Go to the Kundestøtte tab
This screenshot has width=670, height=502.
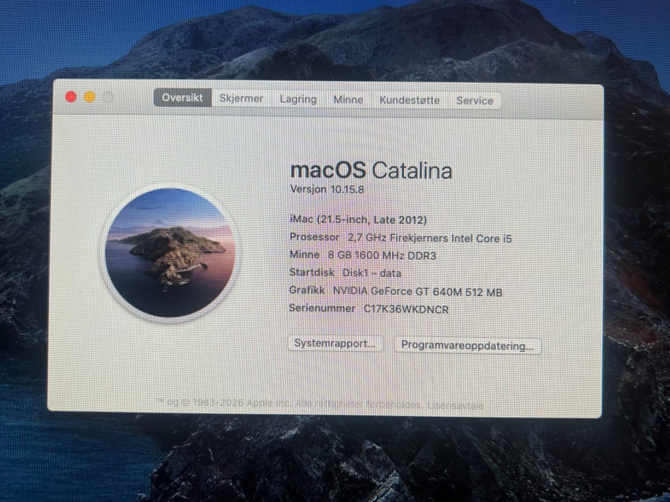click(410, 100)
